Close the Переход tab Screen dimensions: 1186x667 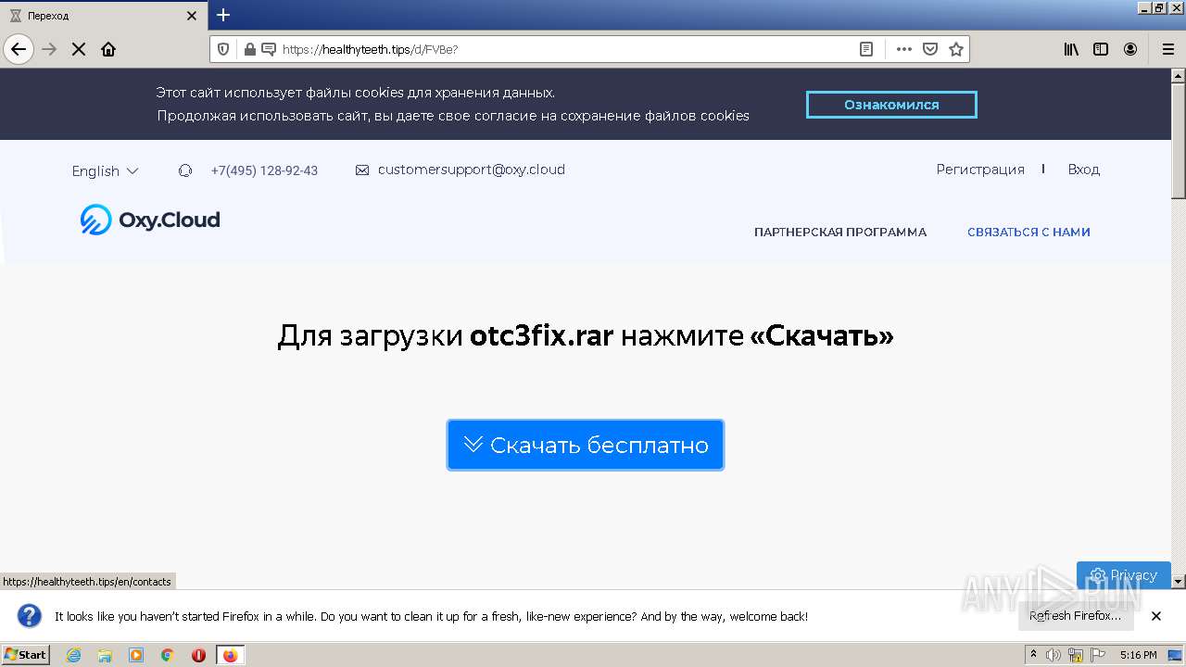(x=192, y=16)
